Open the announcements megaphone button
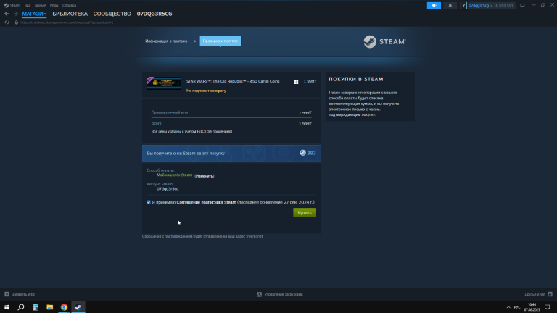Image resolution: width=557 pixels, height=313 pixels. click(x=434, y=5)
